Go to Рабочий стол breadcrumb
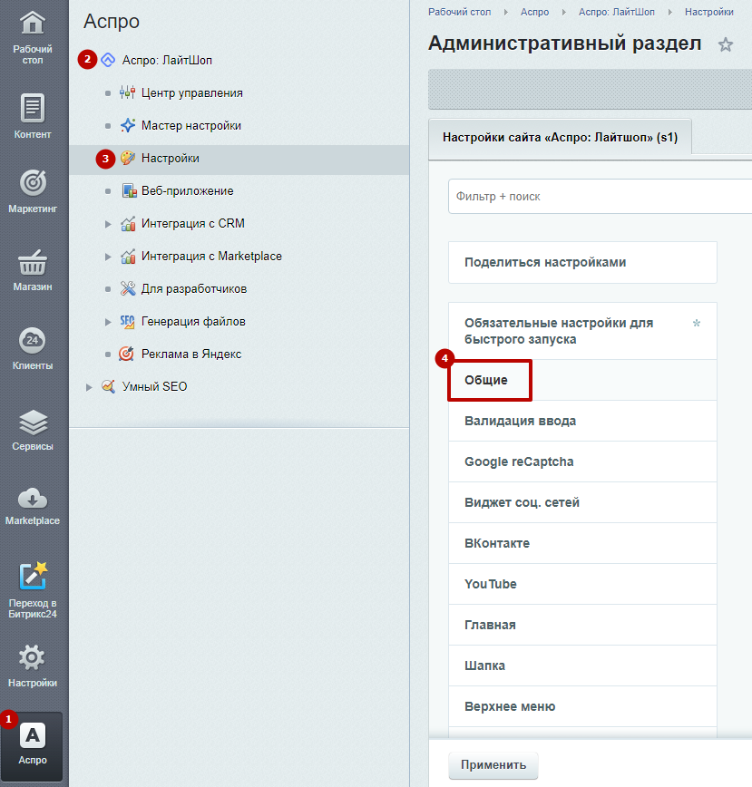Viewport: 752px width, 787px height. [x=459, y=12]
